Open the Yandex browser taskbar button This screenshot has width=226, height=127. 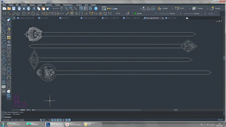[74, 125]
